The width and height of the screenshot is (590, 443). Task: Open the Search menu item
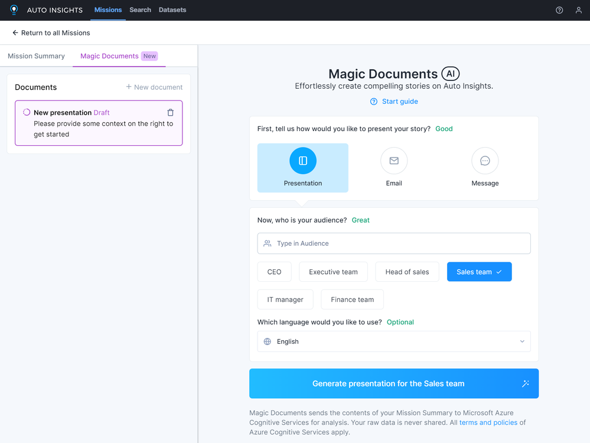[x=140, y=10]
